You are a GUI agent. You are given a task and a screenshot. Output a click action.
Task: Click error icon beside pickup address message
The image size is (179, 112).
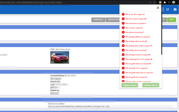coord(123,37)
